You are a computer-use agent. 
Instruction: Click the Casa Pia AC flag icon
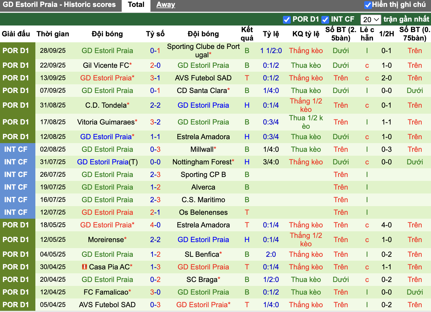coord(85,267)
